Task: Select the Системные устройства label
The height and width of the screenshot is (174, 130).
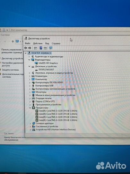Action: point(47,126)
